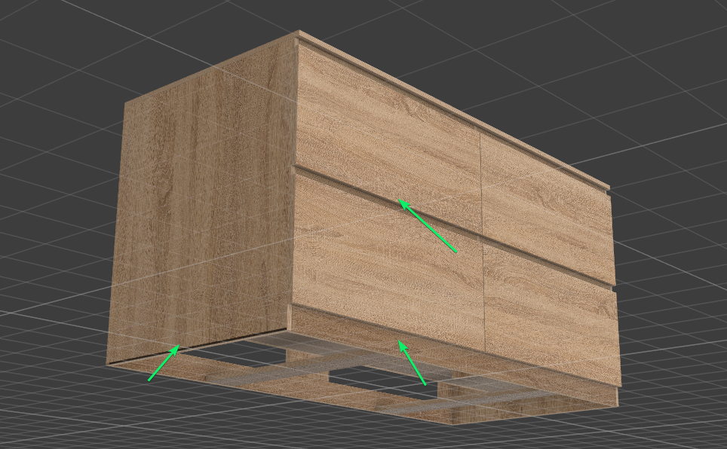Select the upper-left drawer front of the cabinet
Viewport: 727px width, 449px height.
pyautogui.click(x=388, y=139)
